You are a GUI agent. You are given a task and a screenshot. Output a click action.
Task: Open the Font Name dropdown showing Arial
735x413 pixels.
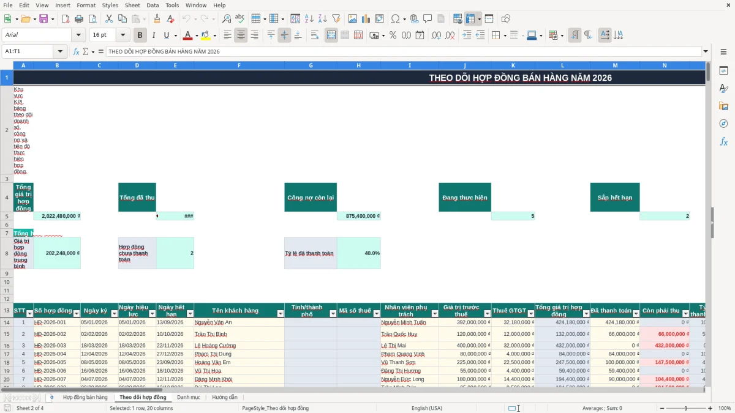point(78,35)
